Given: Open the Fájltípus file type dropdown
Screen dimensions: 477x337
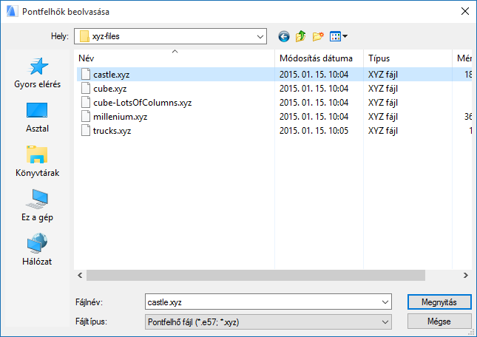Looking at the screenshot, I should [268, 321].
